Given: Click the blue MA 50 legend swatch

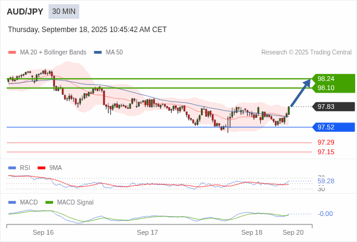Looking at the screenshot, I should pos(98,53).
